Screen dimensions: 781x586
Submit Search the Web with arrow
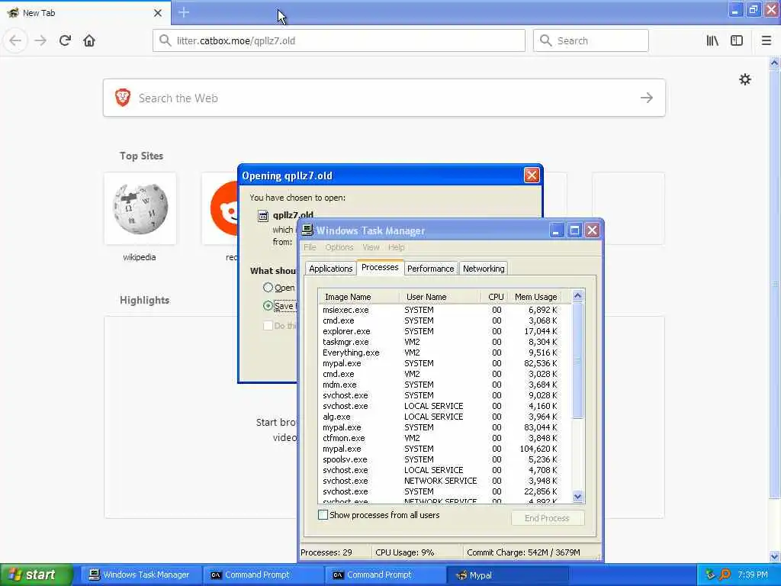coord(647,98)
